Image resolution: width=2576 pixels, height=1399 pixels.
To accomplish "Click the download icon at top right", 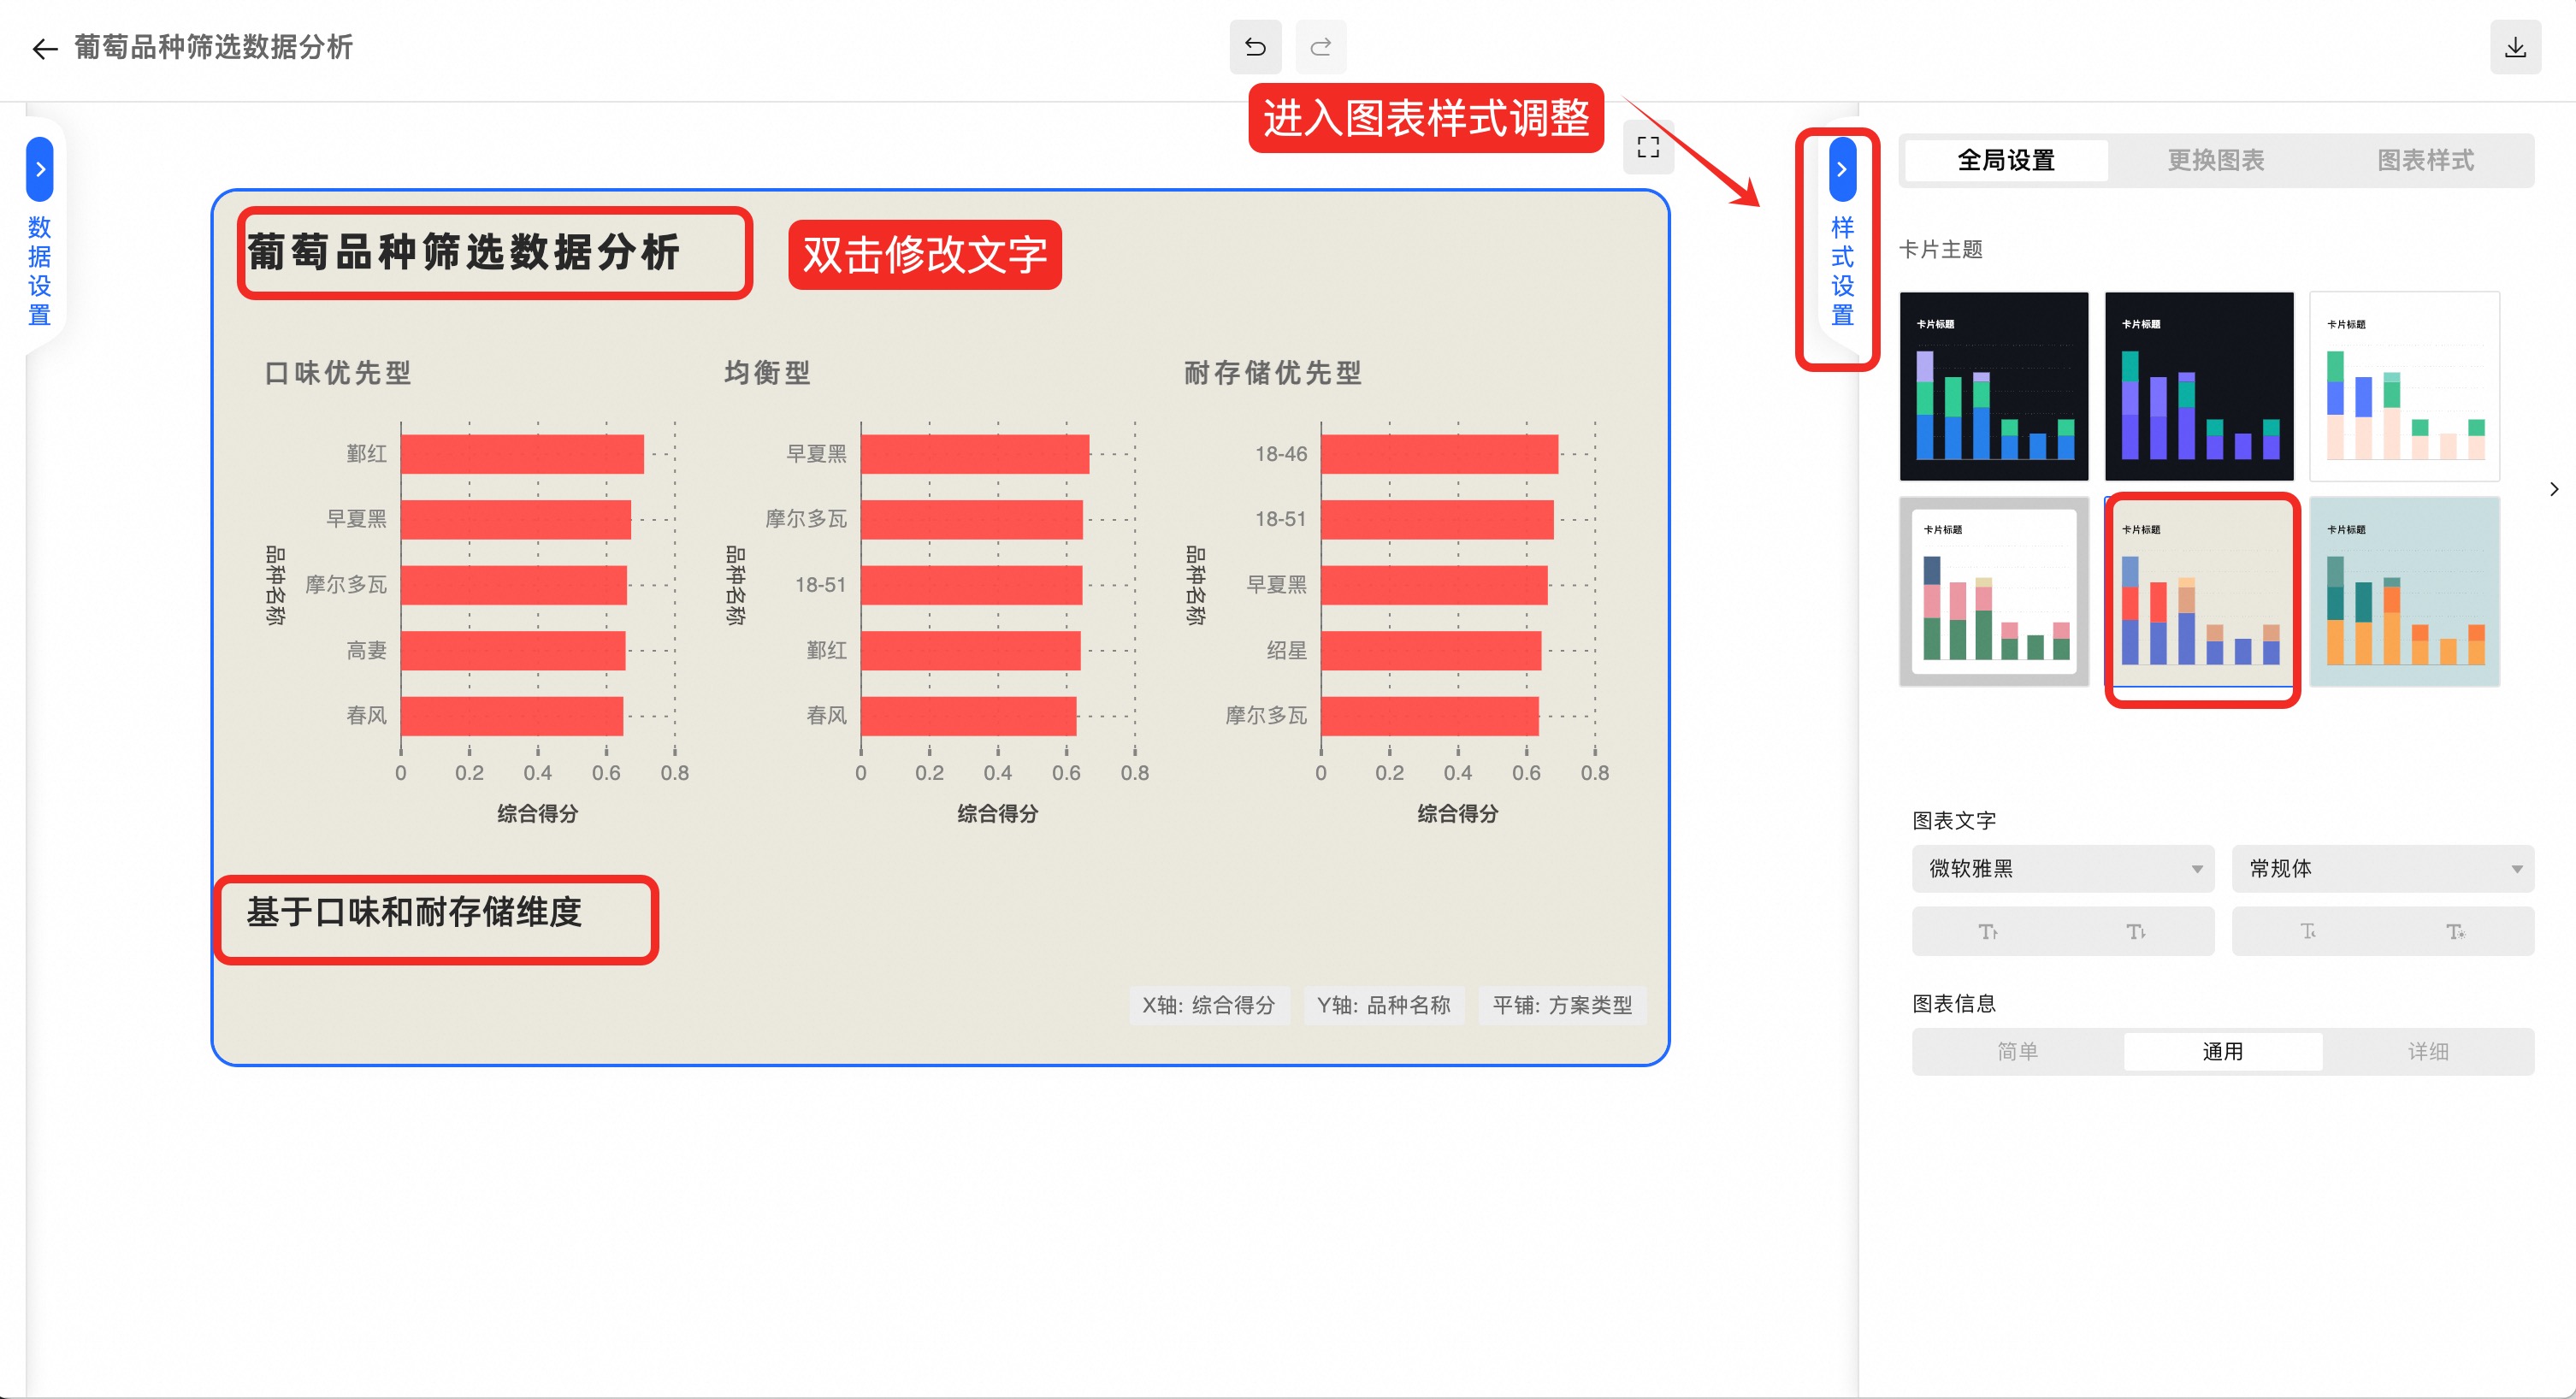I will tap(2515, 47).
